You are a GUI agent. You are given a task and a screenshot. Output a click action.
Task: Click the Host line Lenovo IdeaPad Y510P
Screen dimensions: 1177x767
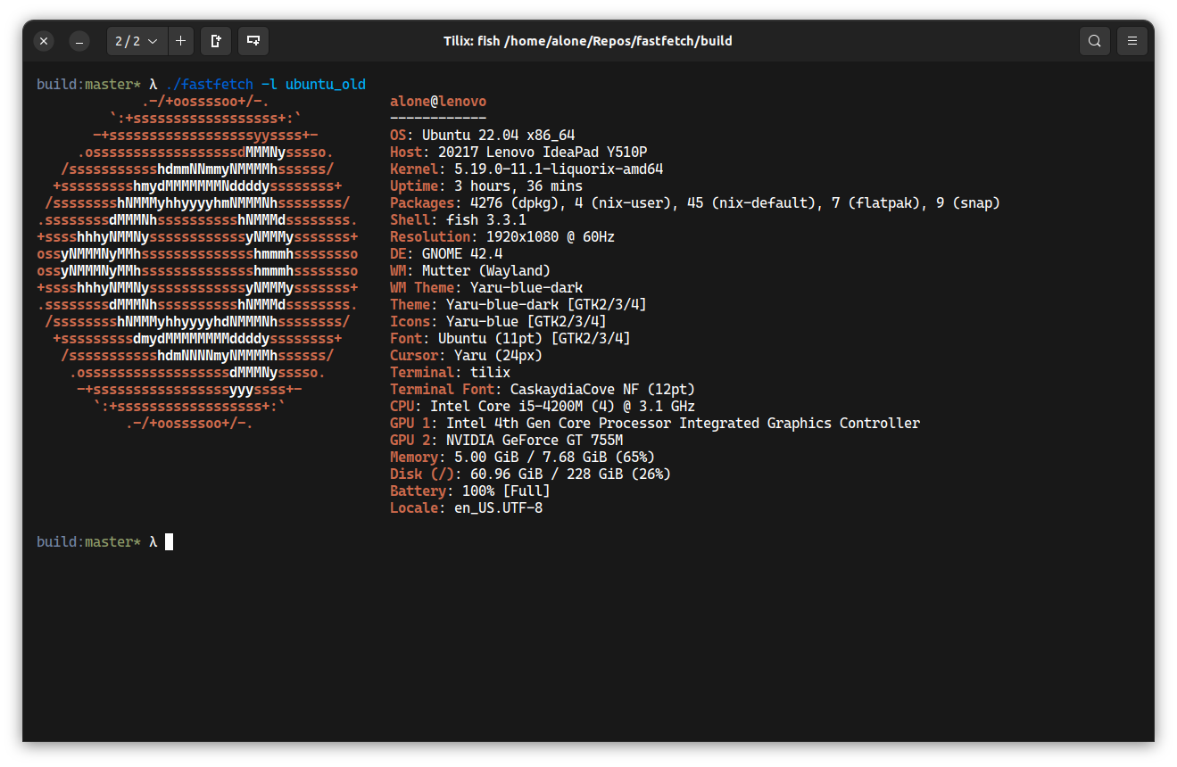tap(518, 153)
